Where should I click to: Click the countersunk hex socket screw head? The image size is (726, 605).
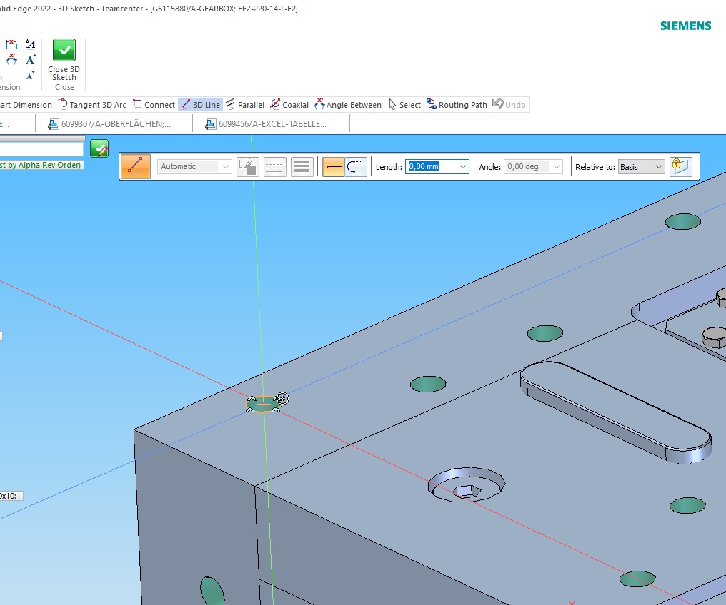pos(466,485)
